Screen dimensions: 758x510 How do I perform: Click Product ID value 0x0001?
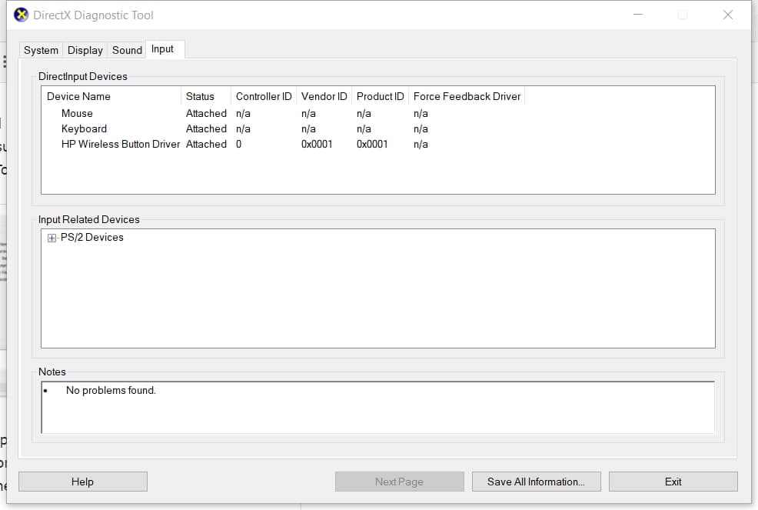372,144
